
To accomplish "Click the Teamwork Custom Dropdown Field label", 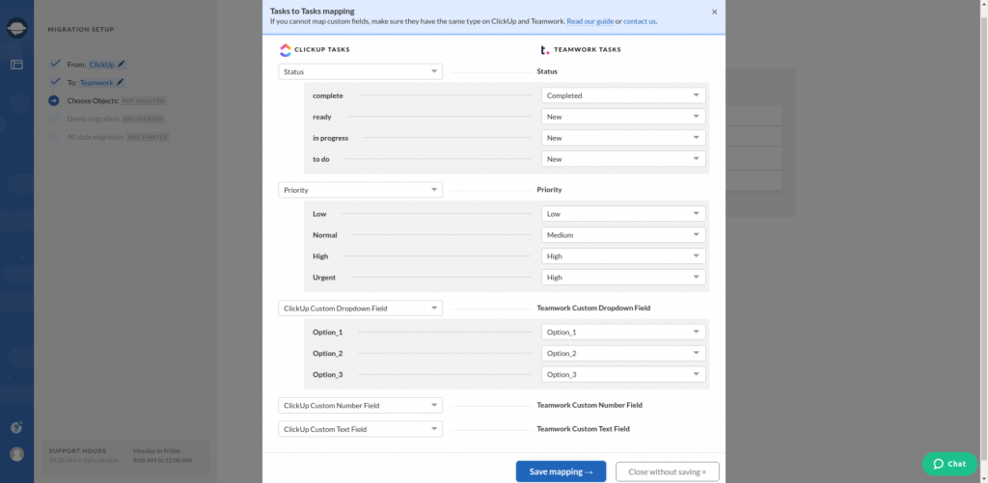I will click(x=593, y=309).
